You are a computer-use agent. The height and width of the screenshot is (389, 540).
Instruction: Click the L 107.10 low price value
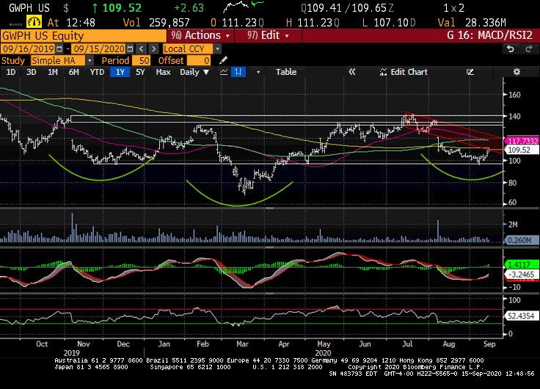click(389, 23)
